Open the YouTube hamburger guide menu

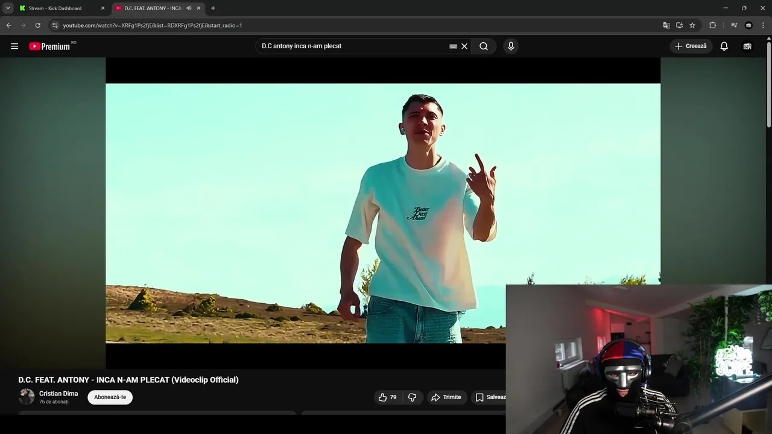(x=14, y=46)
